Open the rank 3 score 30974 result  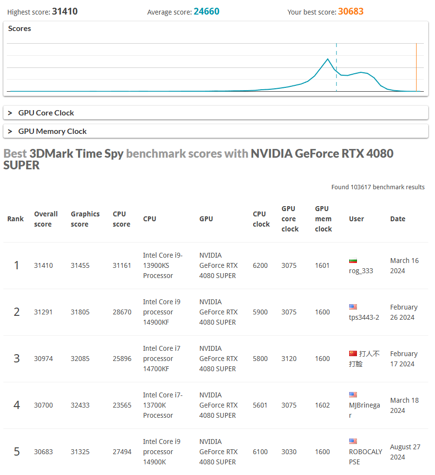point(43,359)
